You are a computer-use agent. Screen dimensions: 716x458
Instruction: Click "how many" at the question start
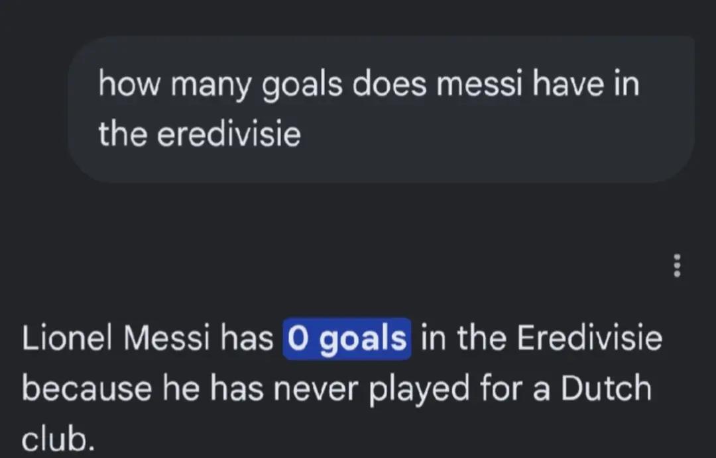tap(174, 85)
